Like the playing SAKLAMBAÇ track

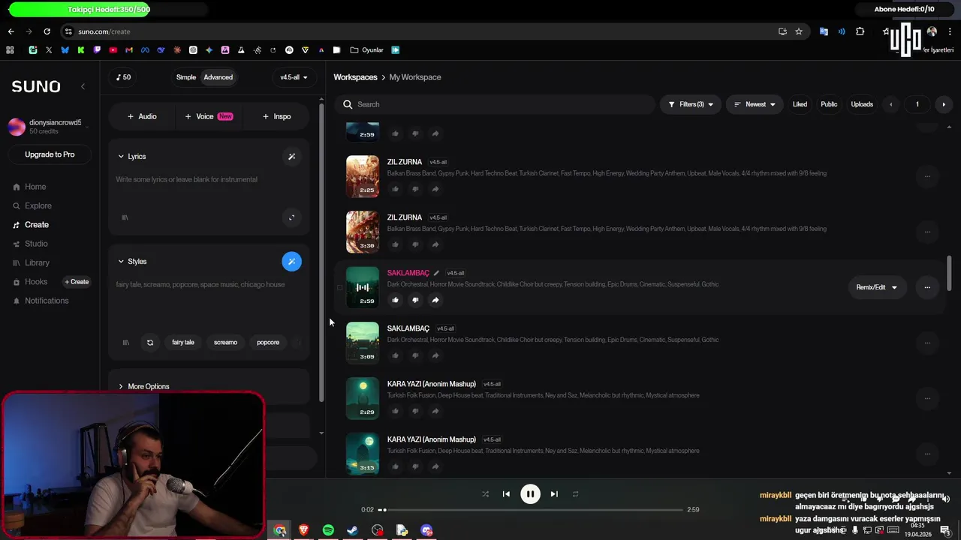(396, 300)
